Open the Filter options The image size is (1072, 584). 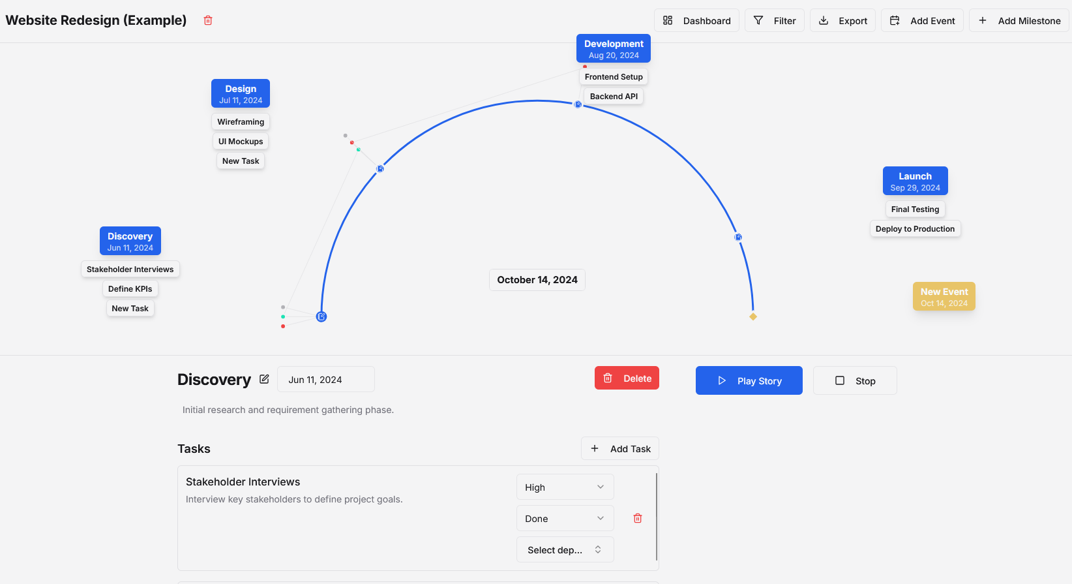775,21
